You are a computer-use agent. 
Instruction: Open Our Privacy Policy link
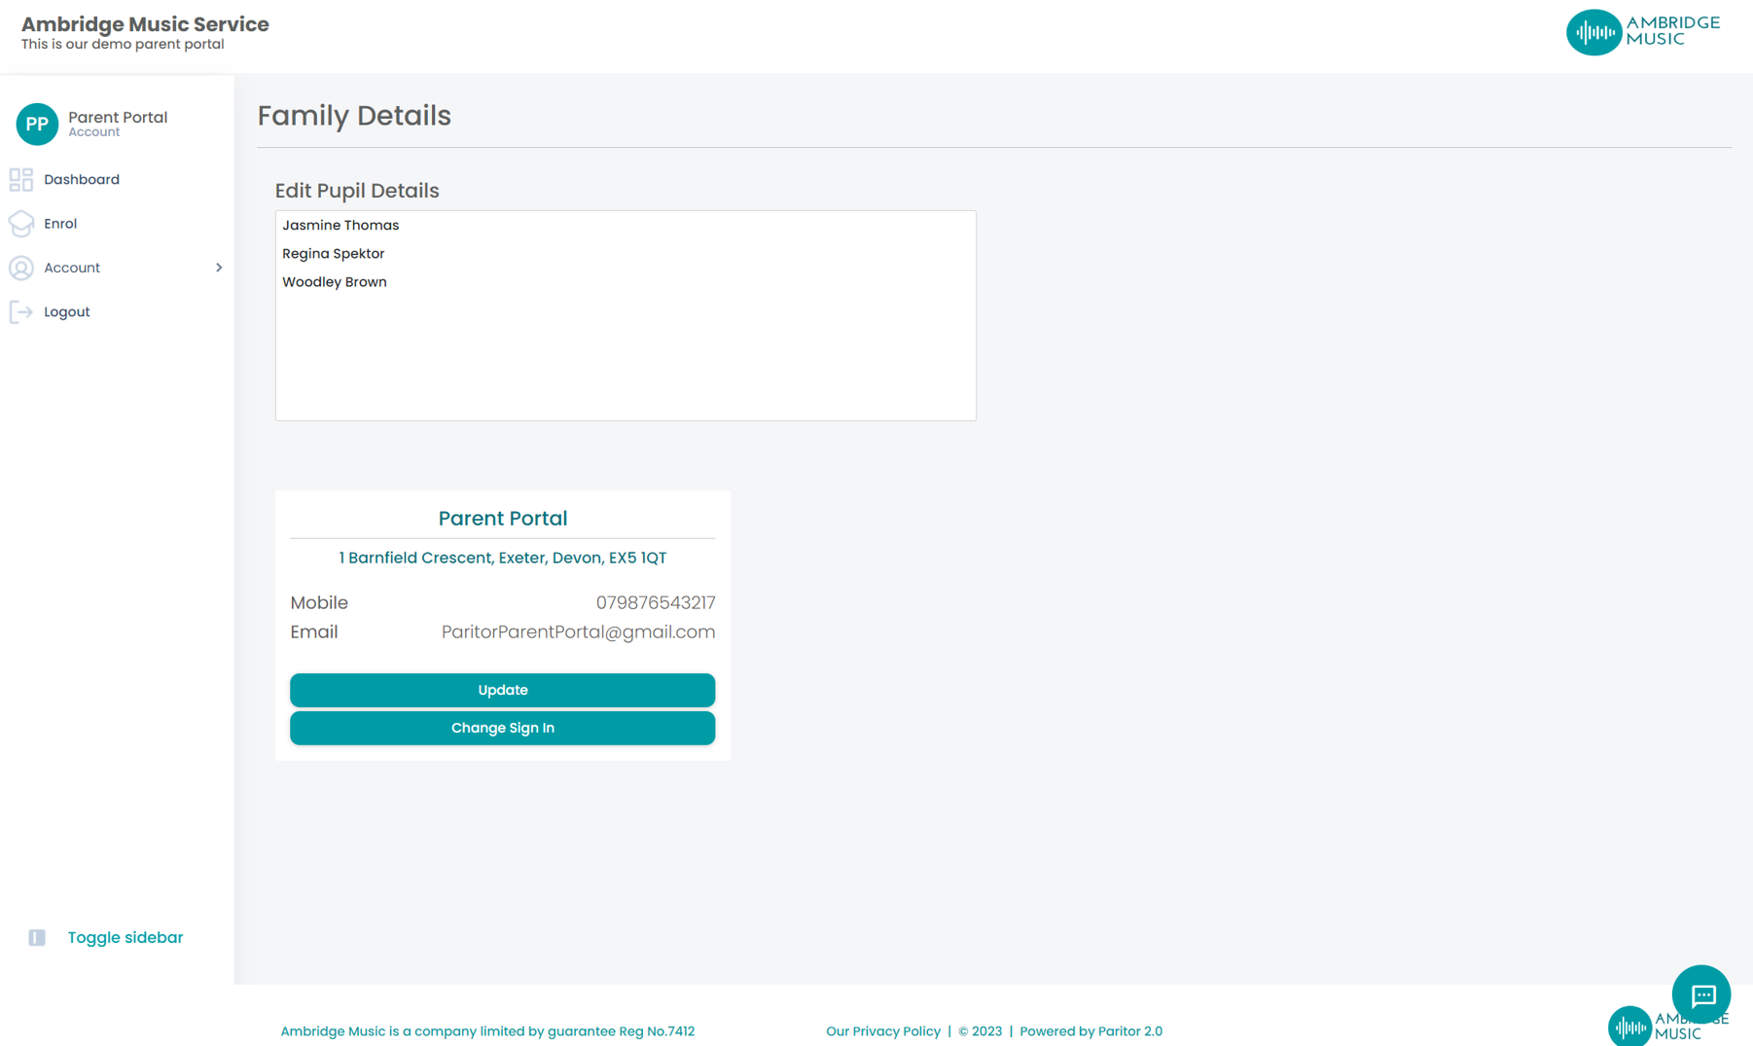[883, 1031]
